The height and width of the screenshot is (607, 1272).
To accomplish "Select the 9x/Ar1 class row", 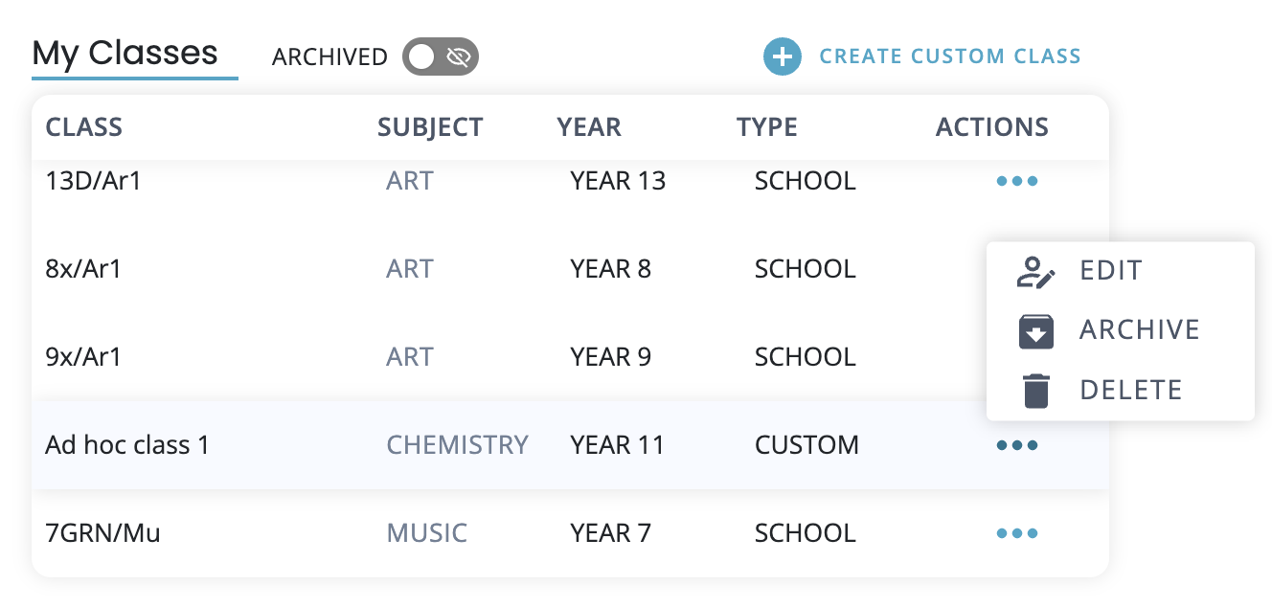I will (x=83, y=357).
